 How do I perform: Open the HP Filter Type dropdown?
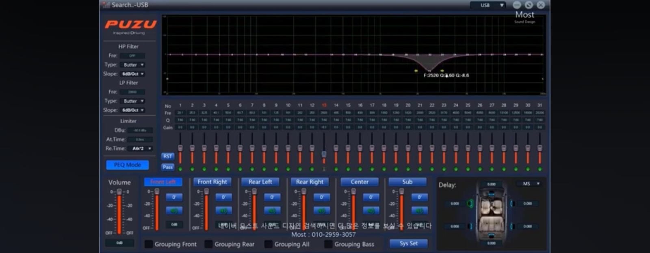(133, 65)
